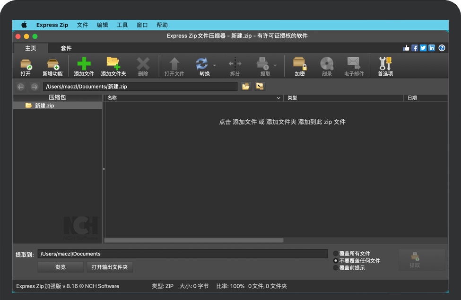Image resolution: width=461 pixels, height=300 pixels.
Task: Expand the 转换 dropdown arrow
Action: (x=215, y=66)
